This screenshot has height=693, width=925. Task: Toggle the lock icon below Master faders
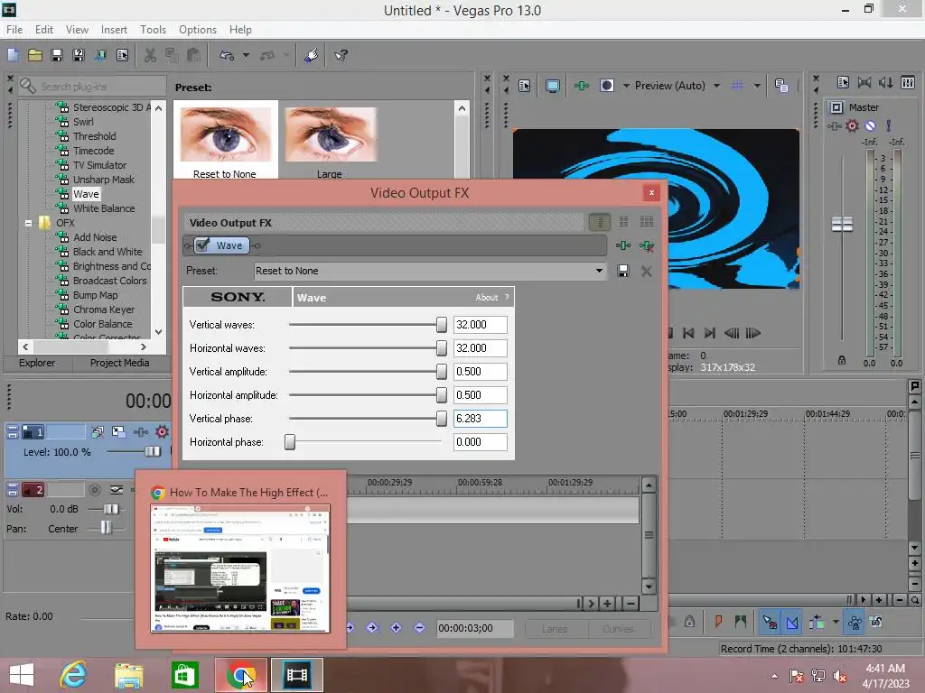pos(842,360)
